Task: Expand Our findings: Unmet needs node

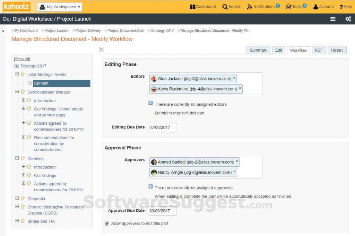Action: (24, 108)
